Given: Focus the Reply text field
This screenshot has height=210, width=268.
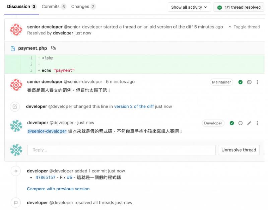Looking at the screenshot, I should pos(121,150).
